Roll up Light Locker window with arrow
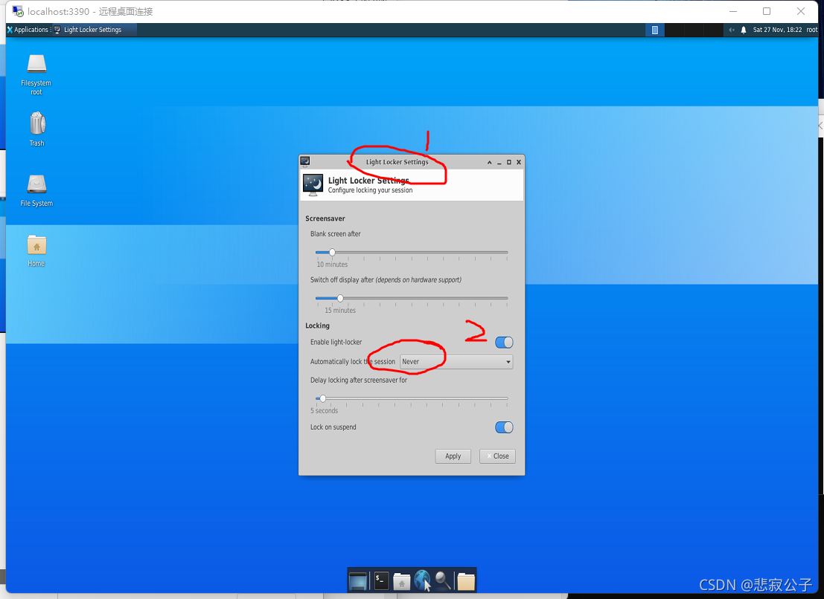The width and height of the screenshot is (824, 599). 489,162
